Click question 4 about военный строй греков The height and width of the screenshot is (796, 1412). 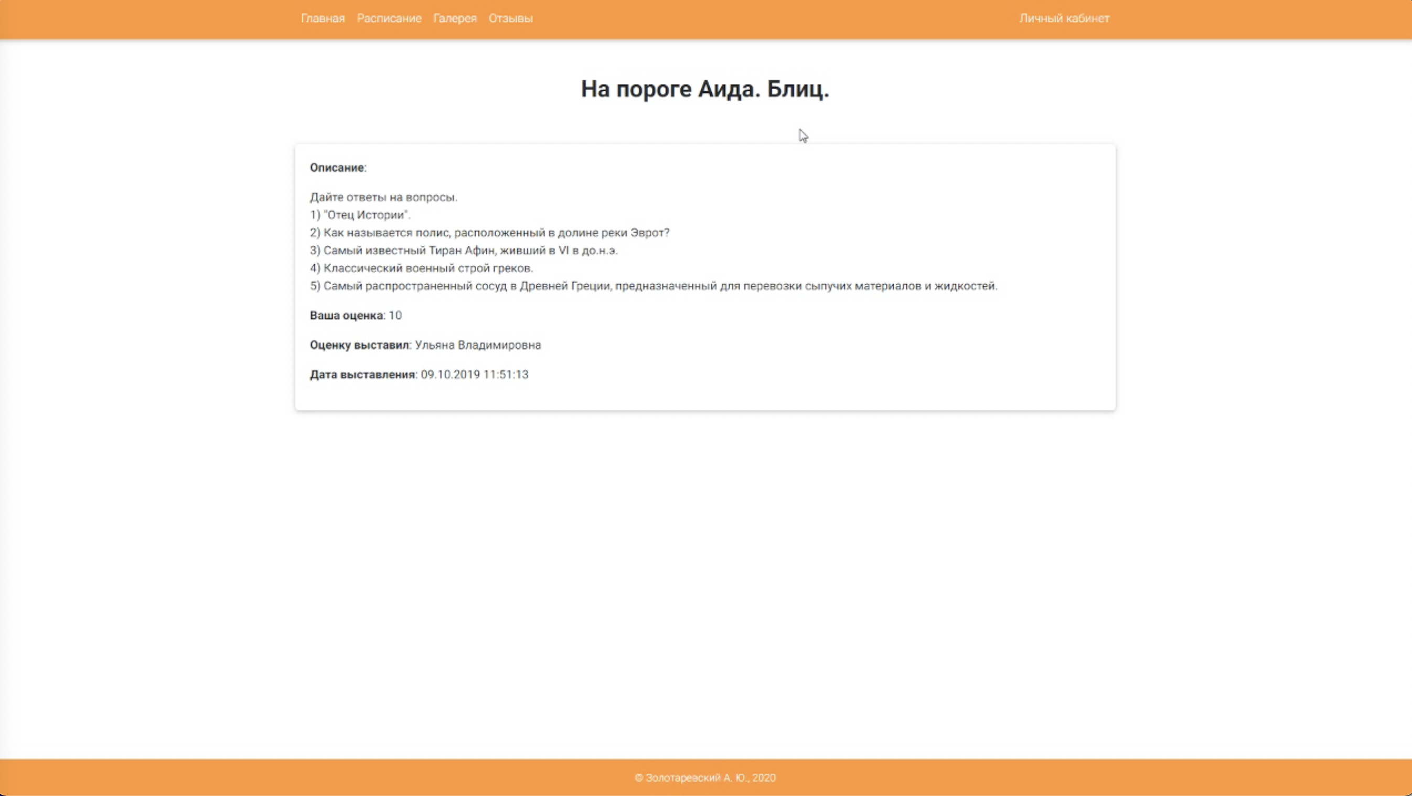421,268
